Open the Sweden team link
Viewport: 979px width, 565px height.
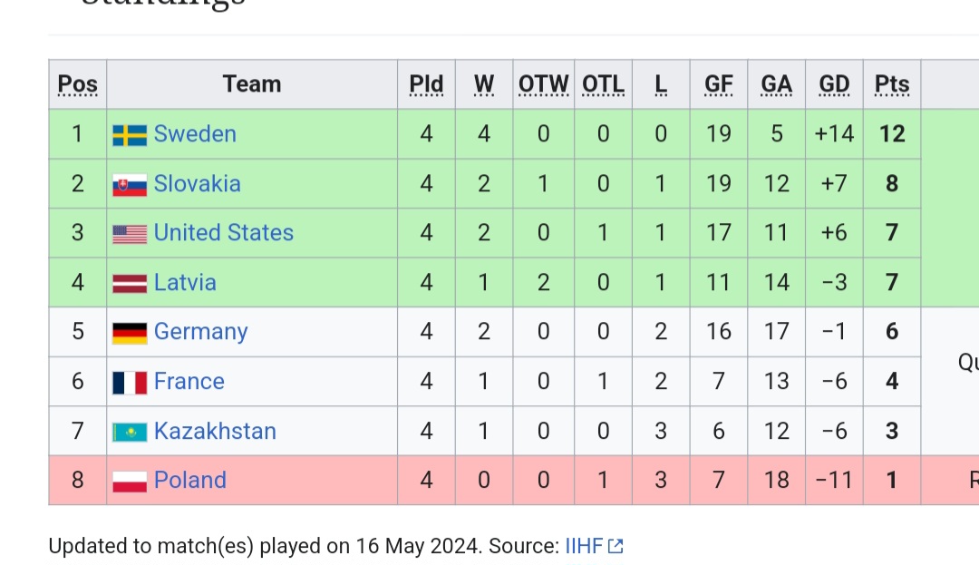(195, 134)
